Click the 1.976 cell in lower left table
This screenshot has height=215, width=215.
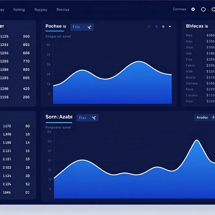(7, 134)
